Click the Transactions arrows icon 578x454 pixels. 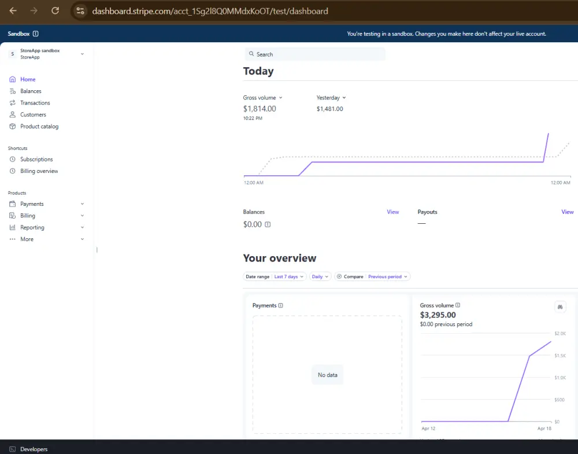[x=13, y=103]
